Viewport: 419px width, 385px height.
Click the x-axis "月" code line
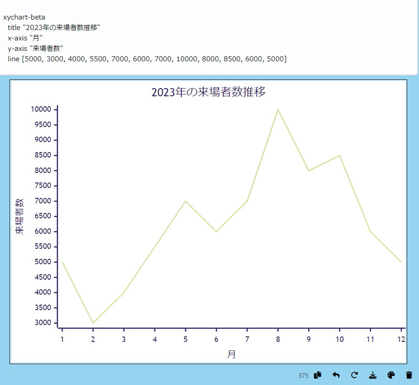tap(25, 38)
